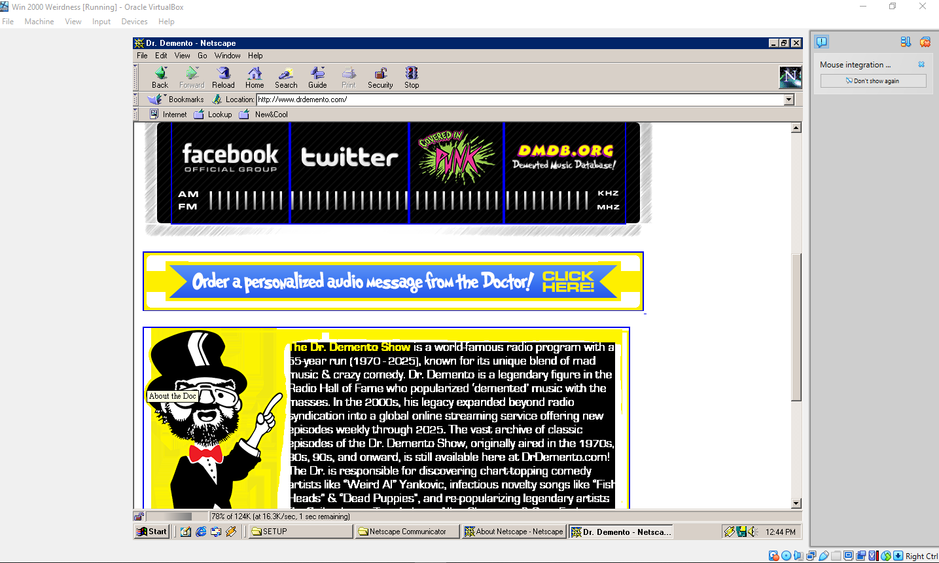Screen dimensions: 939x563
Task: Launch Internet Explorer from quick launch
Action: (x=201, y=532)
